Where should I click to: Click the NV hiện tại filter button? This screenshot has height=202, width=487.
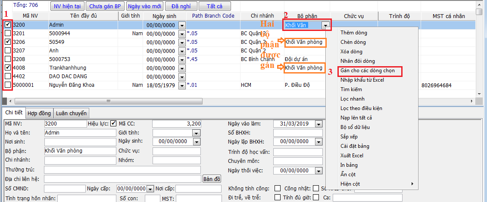point(67,6)
